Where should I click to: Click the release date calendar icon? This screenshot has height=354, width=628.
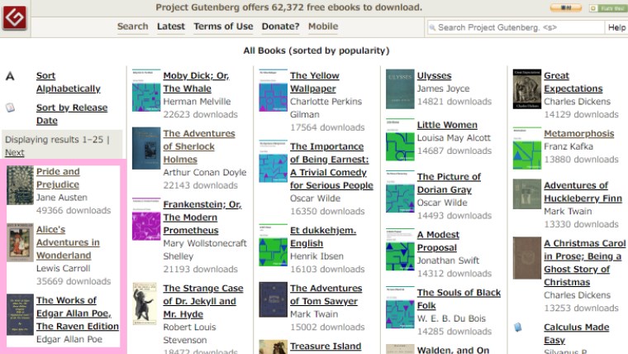(10, 108)
